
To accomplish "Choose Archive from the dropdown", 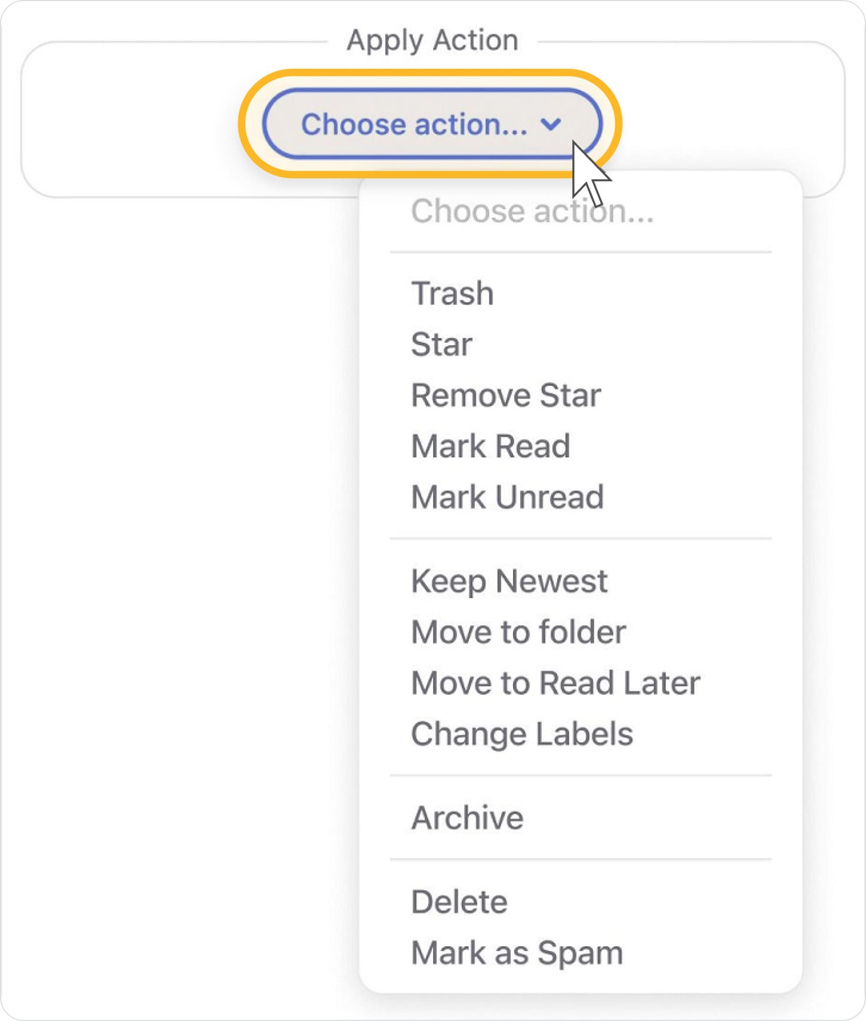I will point(467,818).
